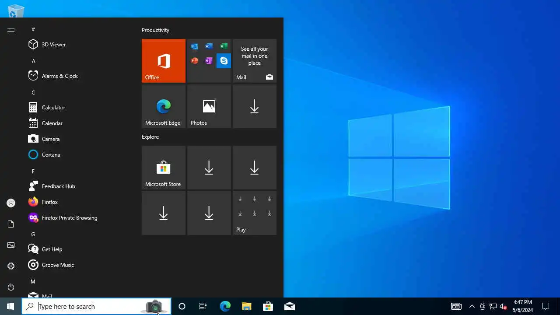Open Pictures from the Start sidebar
The image size is (560, 315).
coord(11,245)
